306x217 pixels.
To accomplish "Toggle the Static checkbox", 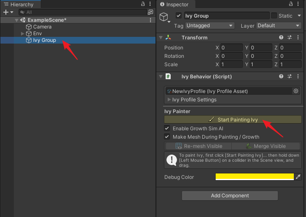I will (274, 15).
